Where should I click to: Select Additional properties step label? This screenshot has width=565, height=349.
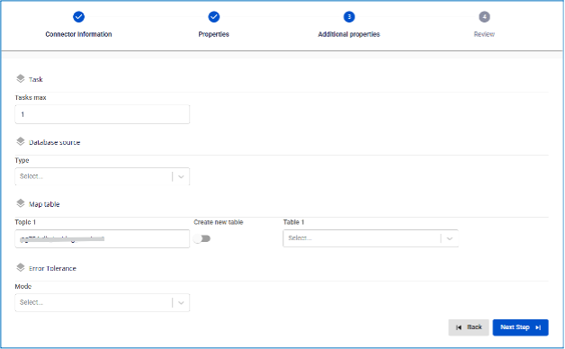(x=349, y=34)
